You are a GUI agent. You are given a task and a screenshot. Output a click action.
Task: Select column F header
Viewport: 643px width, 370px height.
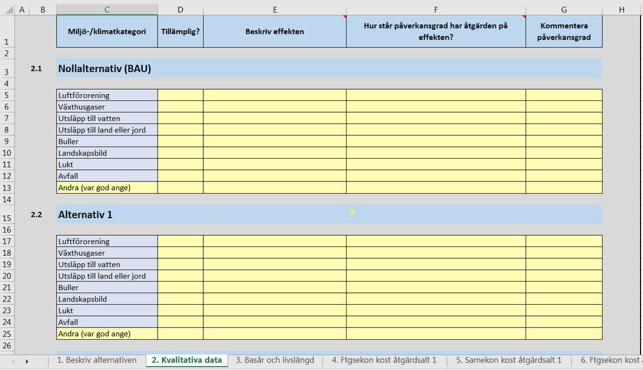[436, 9]
